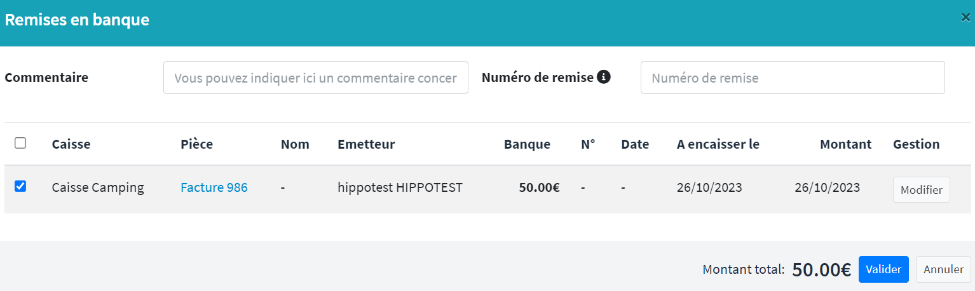The image size is (975, 291).
Task: Uncheck the Caisse Camping row checkbox
Action: pos(20,186)
